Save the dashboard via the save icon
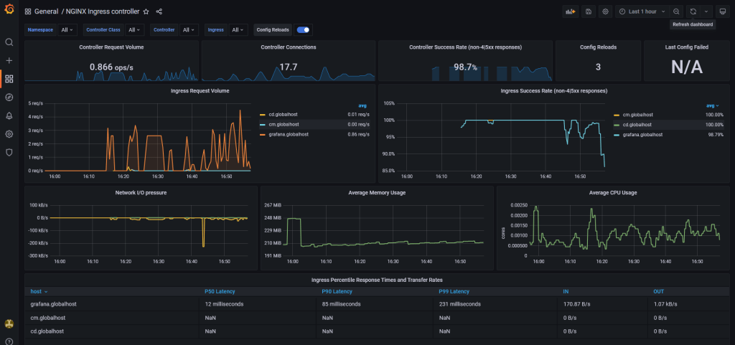Screen dimensions: 735x345 pyautogui.click(x=589, y=11)
